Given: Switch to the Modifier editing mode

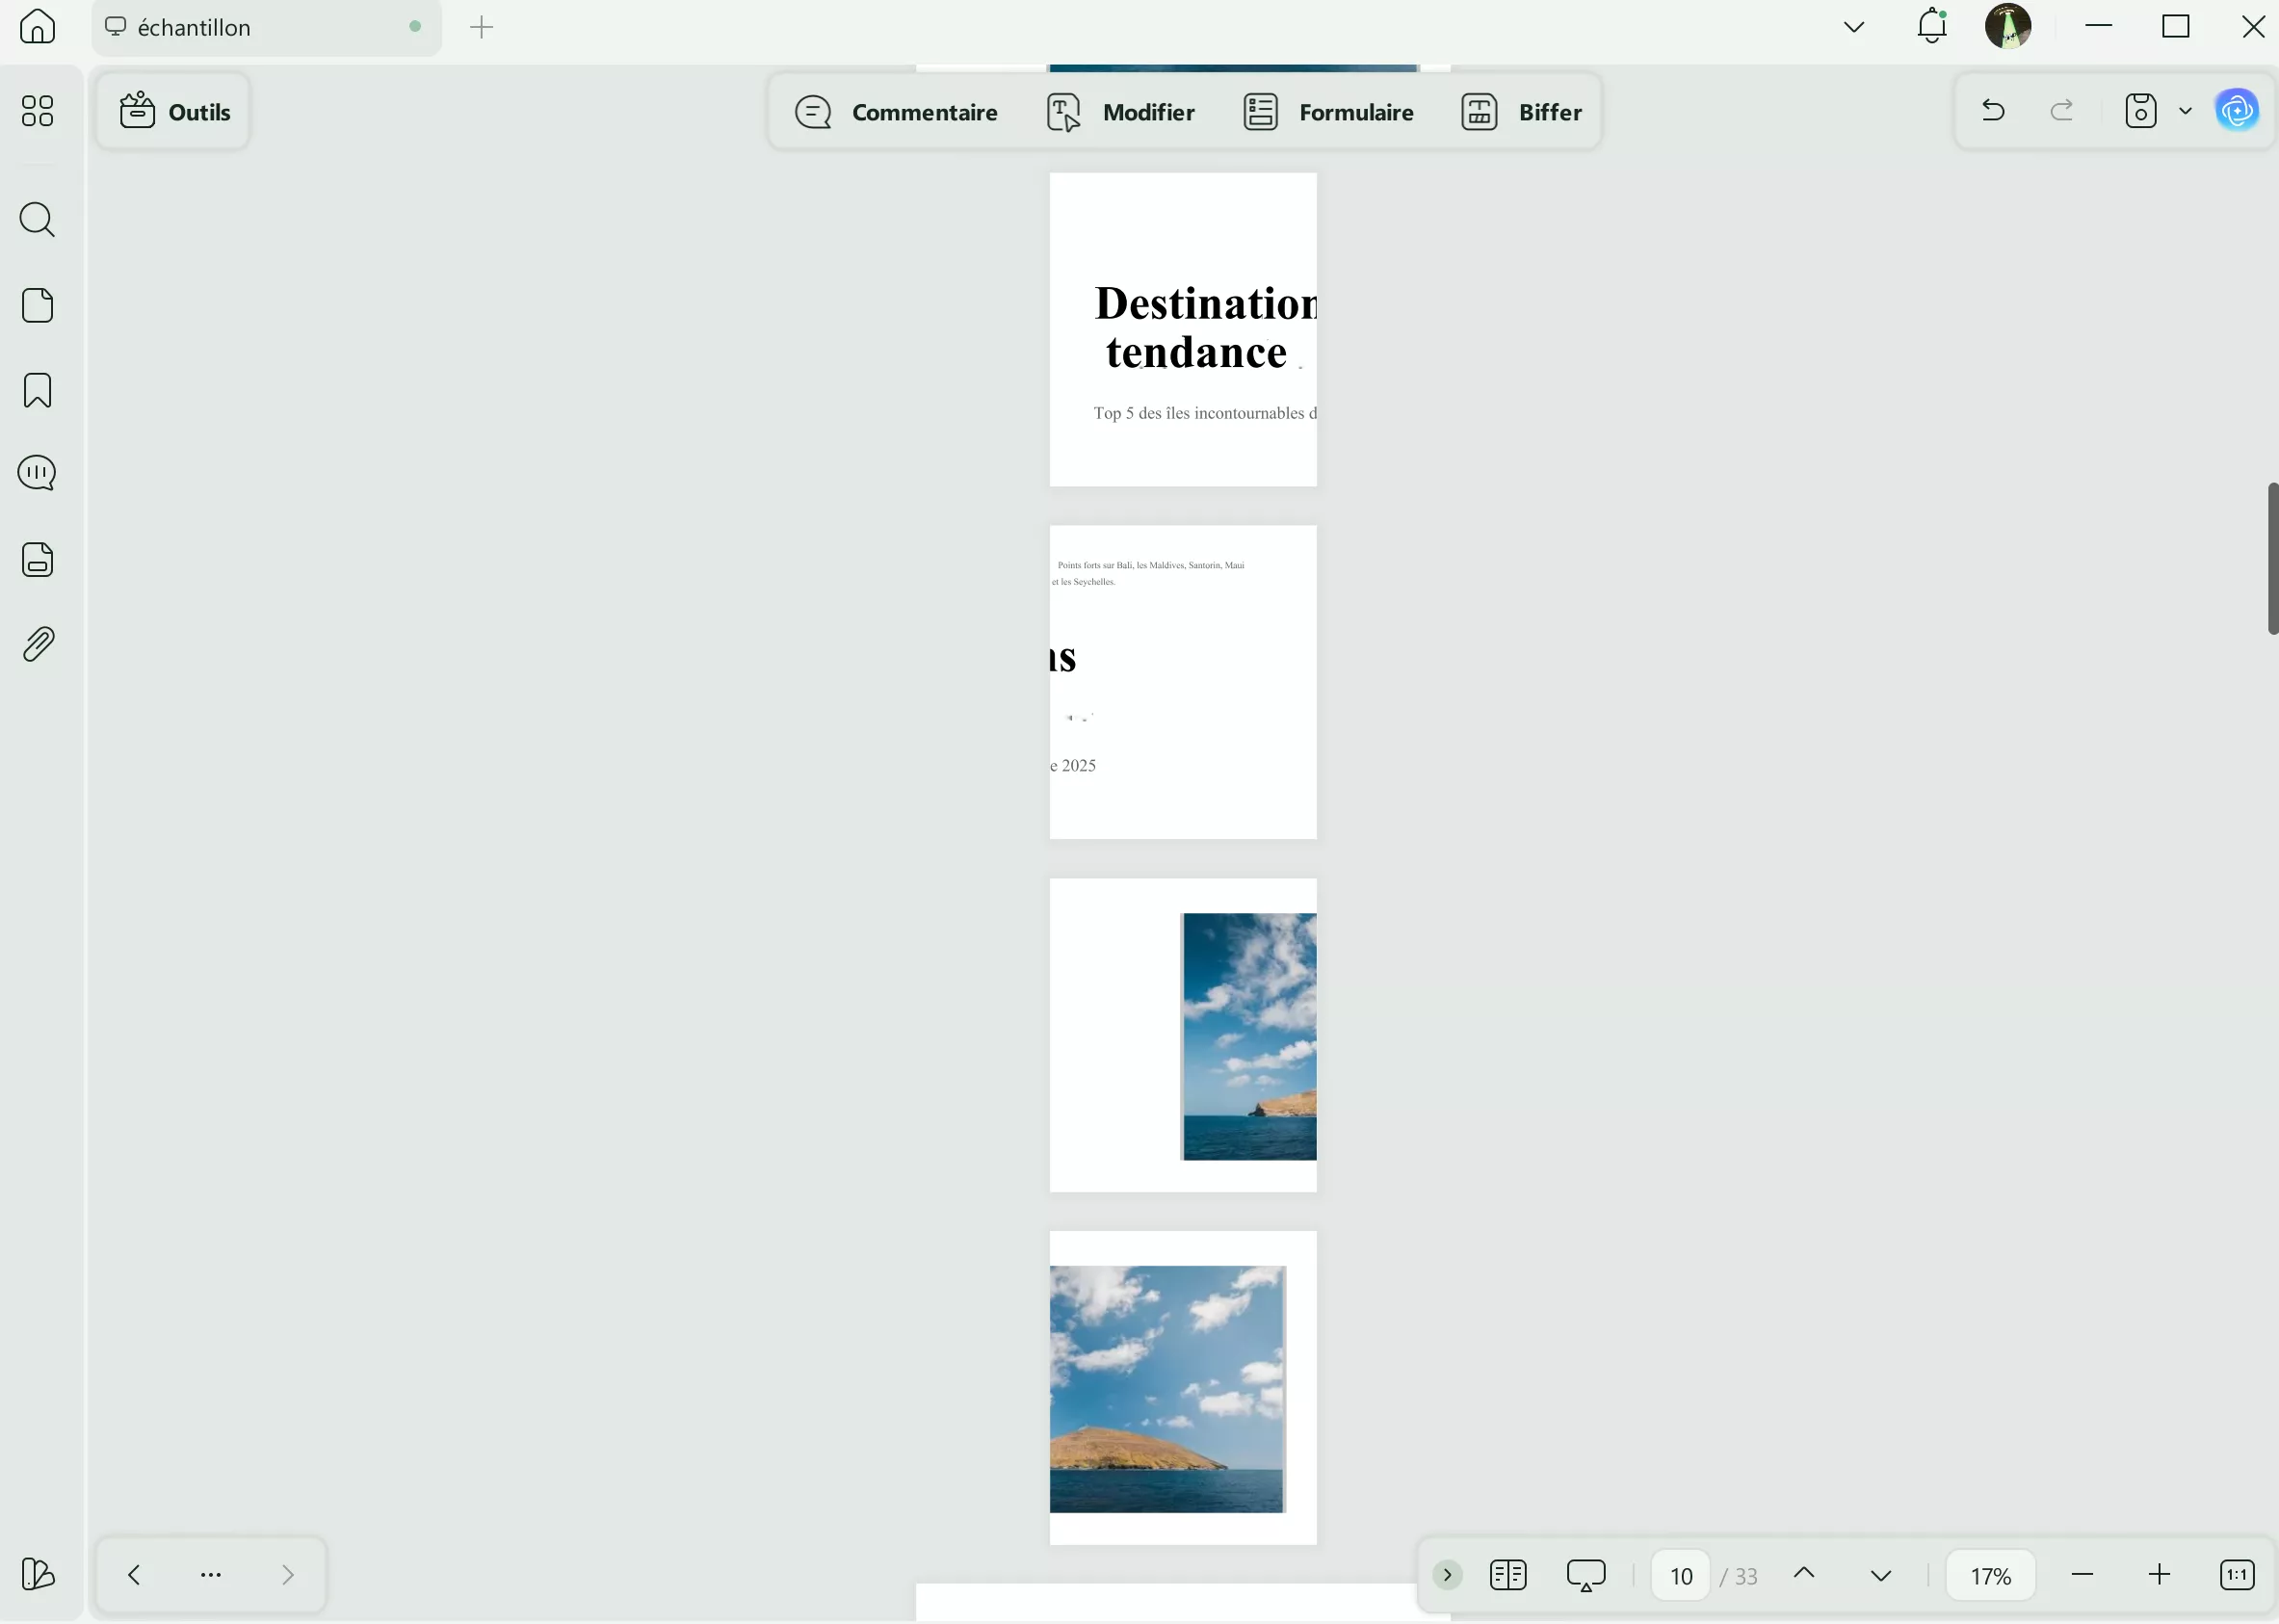Looking at the screenshot, I should (x=1122, y=111).
